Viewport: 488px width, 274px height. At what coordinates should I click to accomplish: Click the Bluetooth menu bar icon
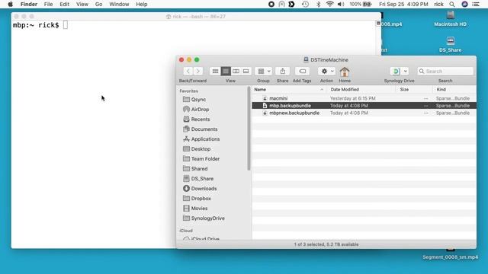coord(318,5)
